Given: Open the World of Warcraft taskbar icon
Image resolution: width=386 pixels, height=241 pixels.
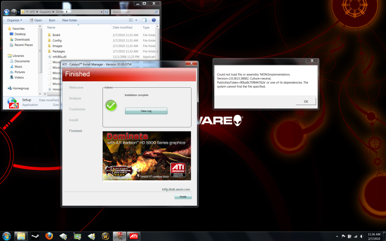Looking at the screenshot, I should [106, 236].
